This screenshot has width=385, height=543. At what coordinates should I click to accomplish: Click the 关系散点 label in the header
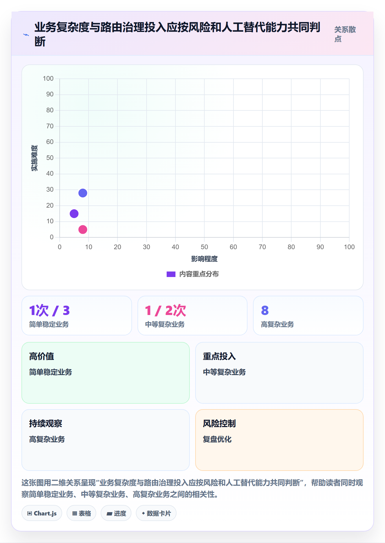tap(345, 34)
